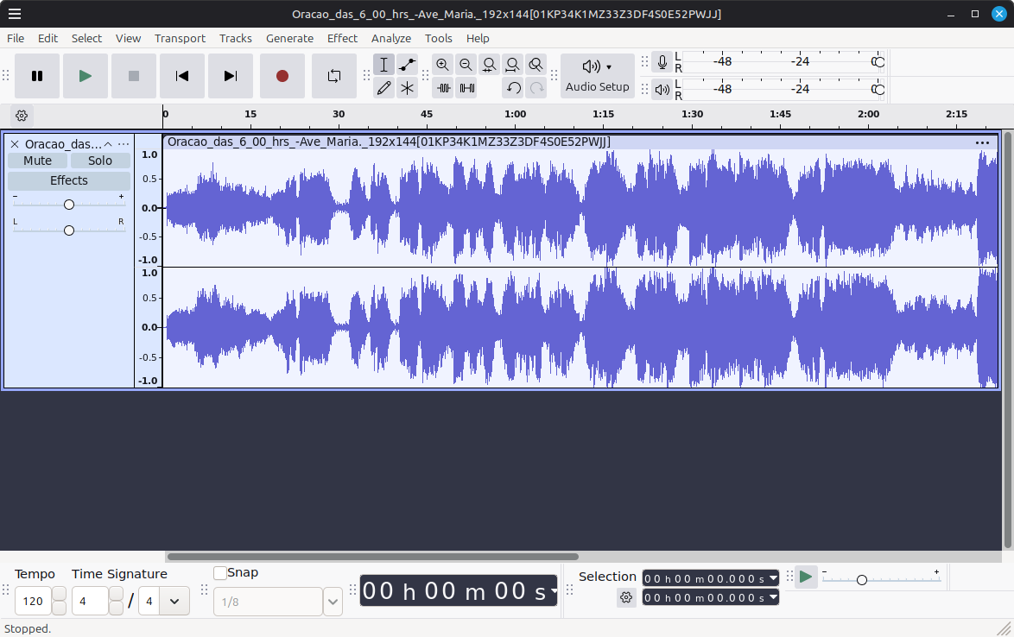Zoom in on the waveform
Screen dimensions: 1014x637
coord(442,64)
